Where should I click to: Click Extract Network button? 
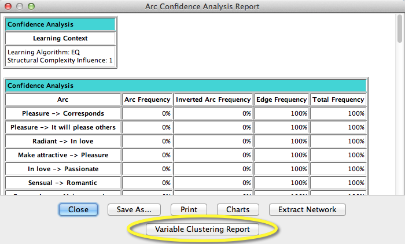pyautogui.click(x=307, y=209)
